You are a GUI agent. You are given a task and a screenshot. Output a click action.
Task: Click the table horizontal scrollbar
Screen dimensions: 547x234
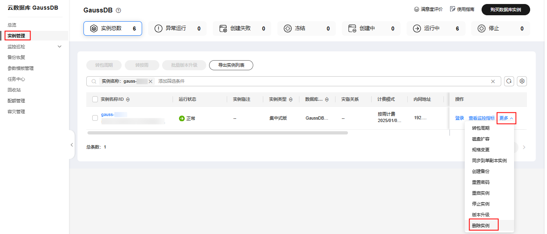pyautogui.click(x=218, y=132)
